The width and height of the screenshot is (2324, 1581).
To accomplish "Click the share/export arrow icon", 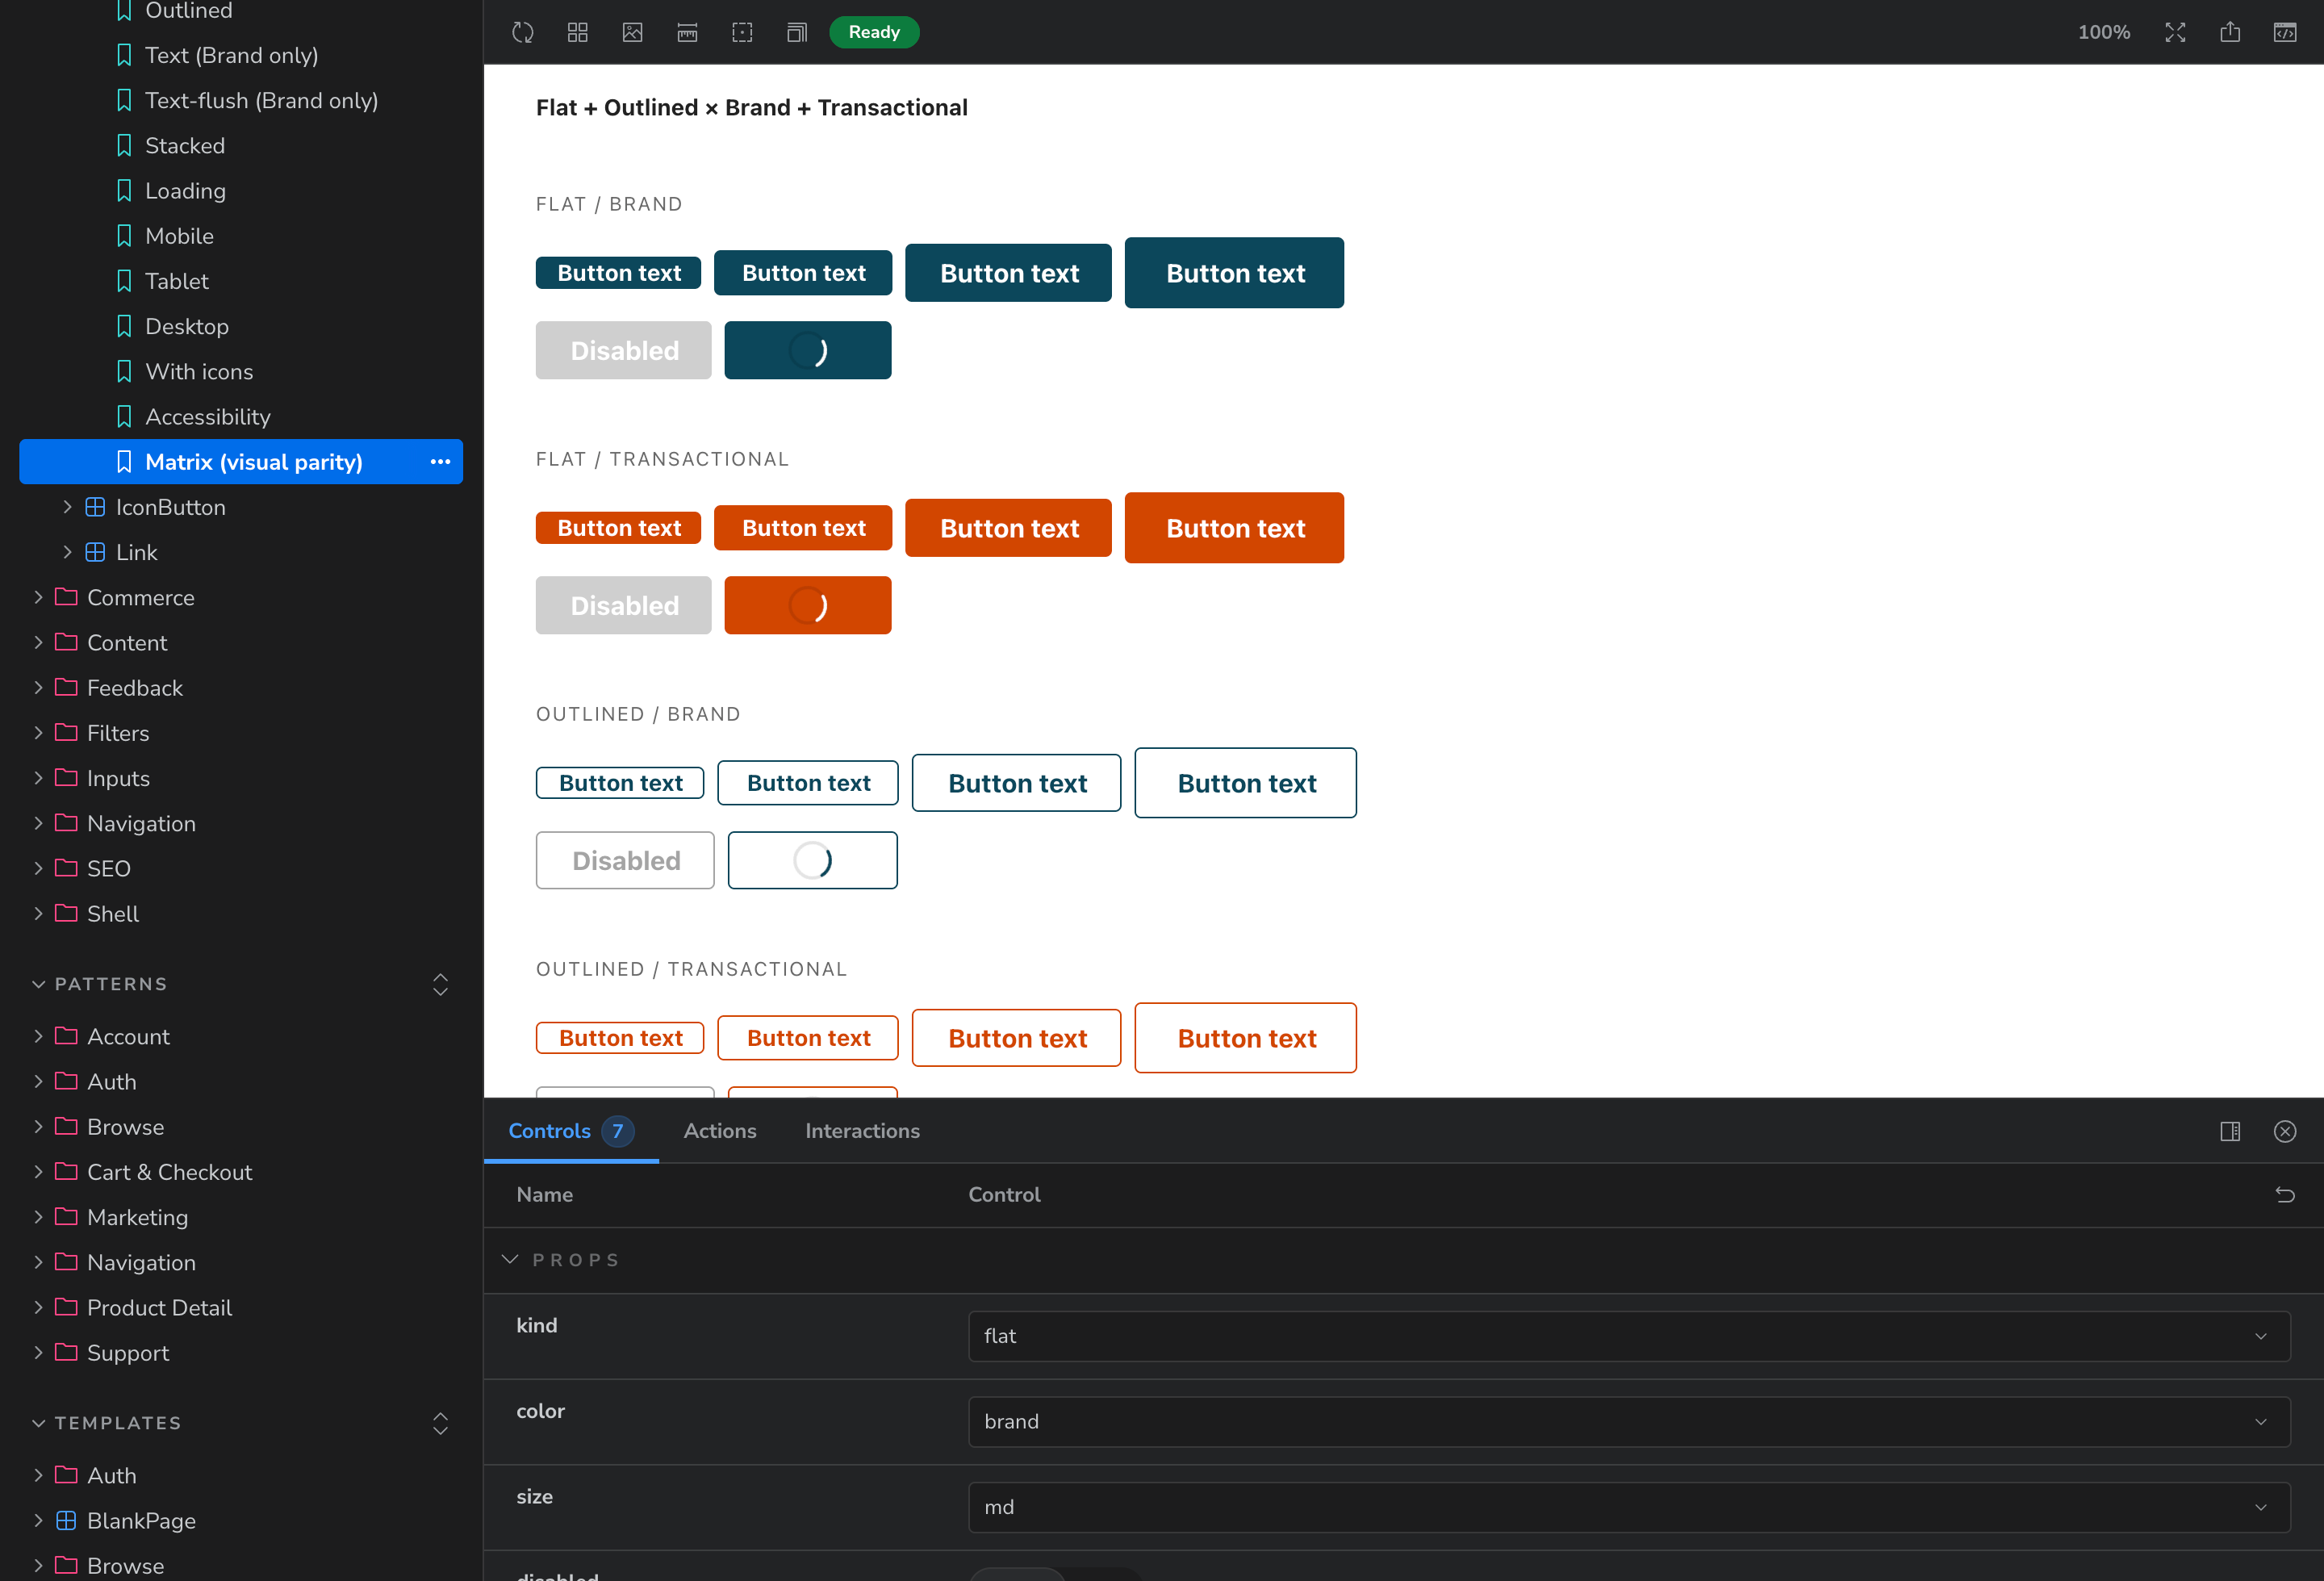I will click(x=2230, y=32).
